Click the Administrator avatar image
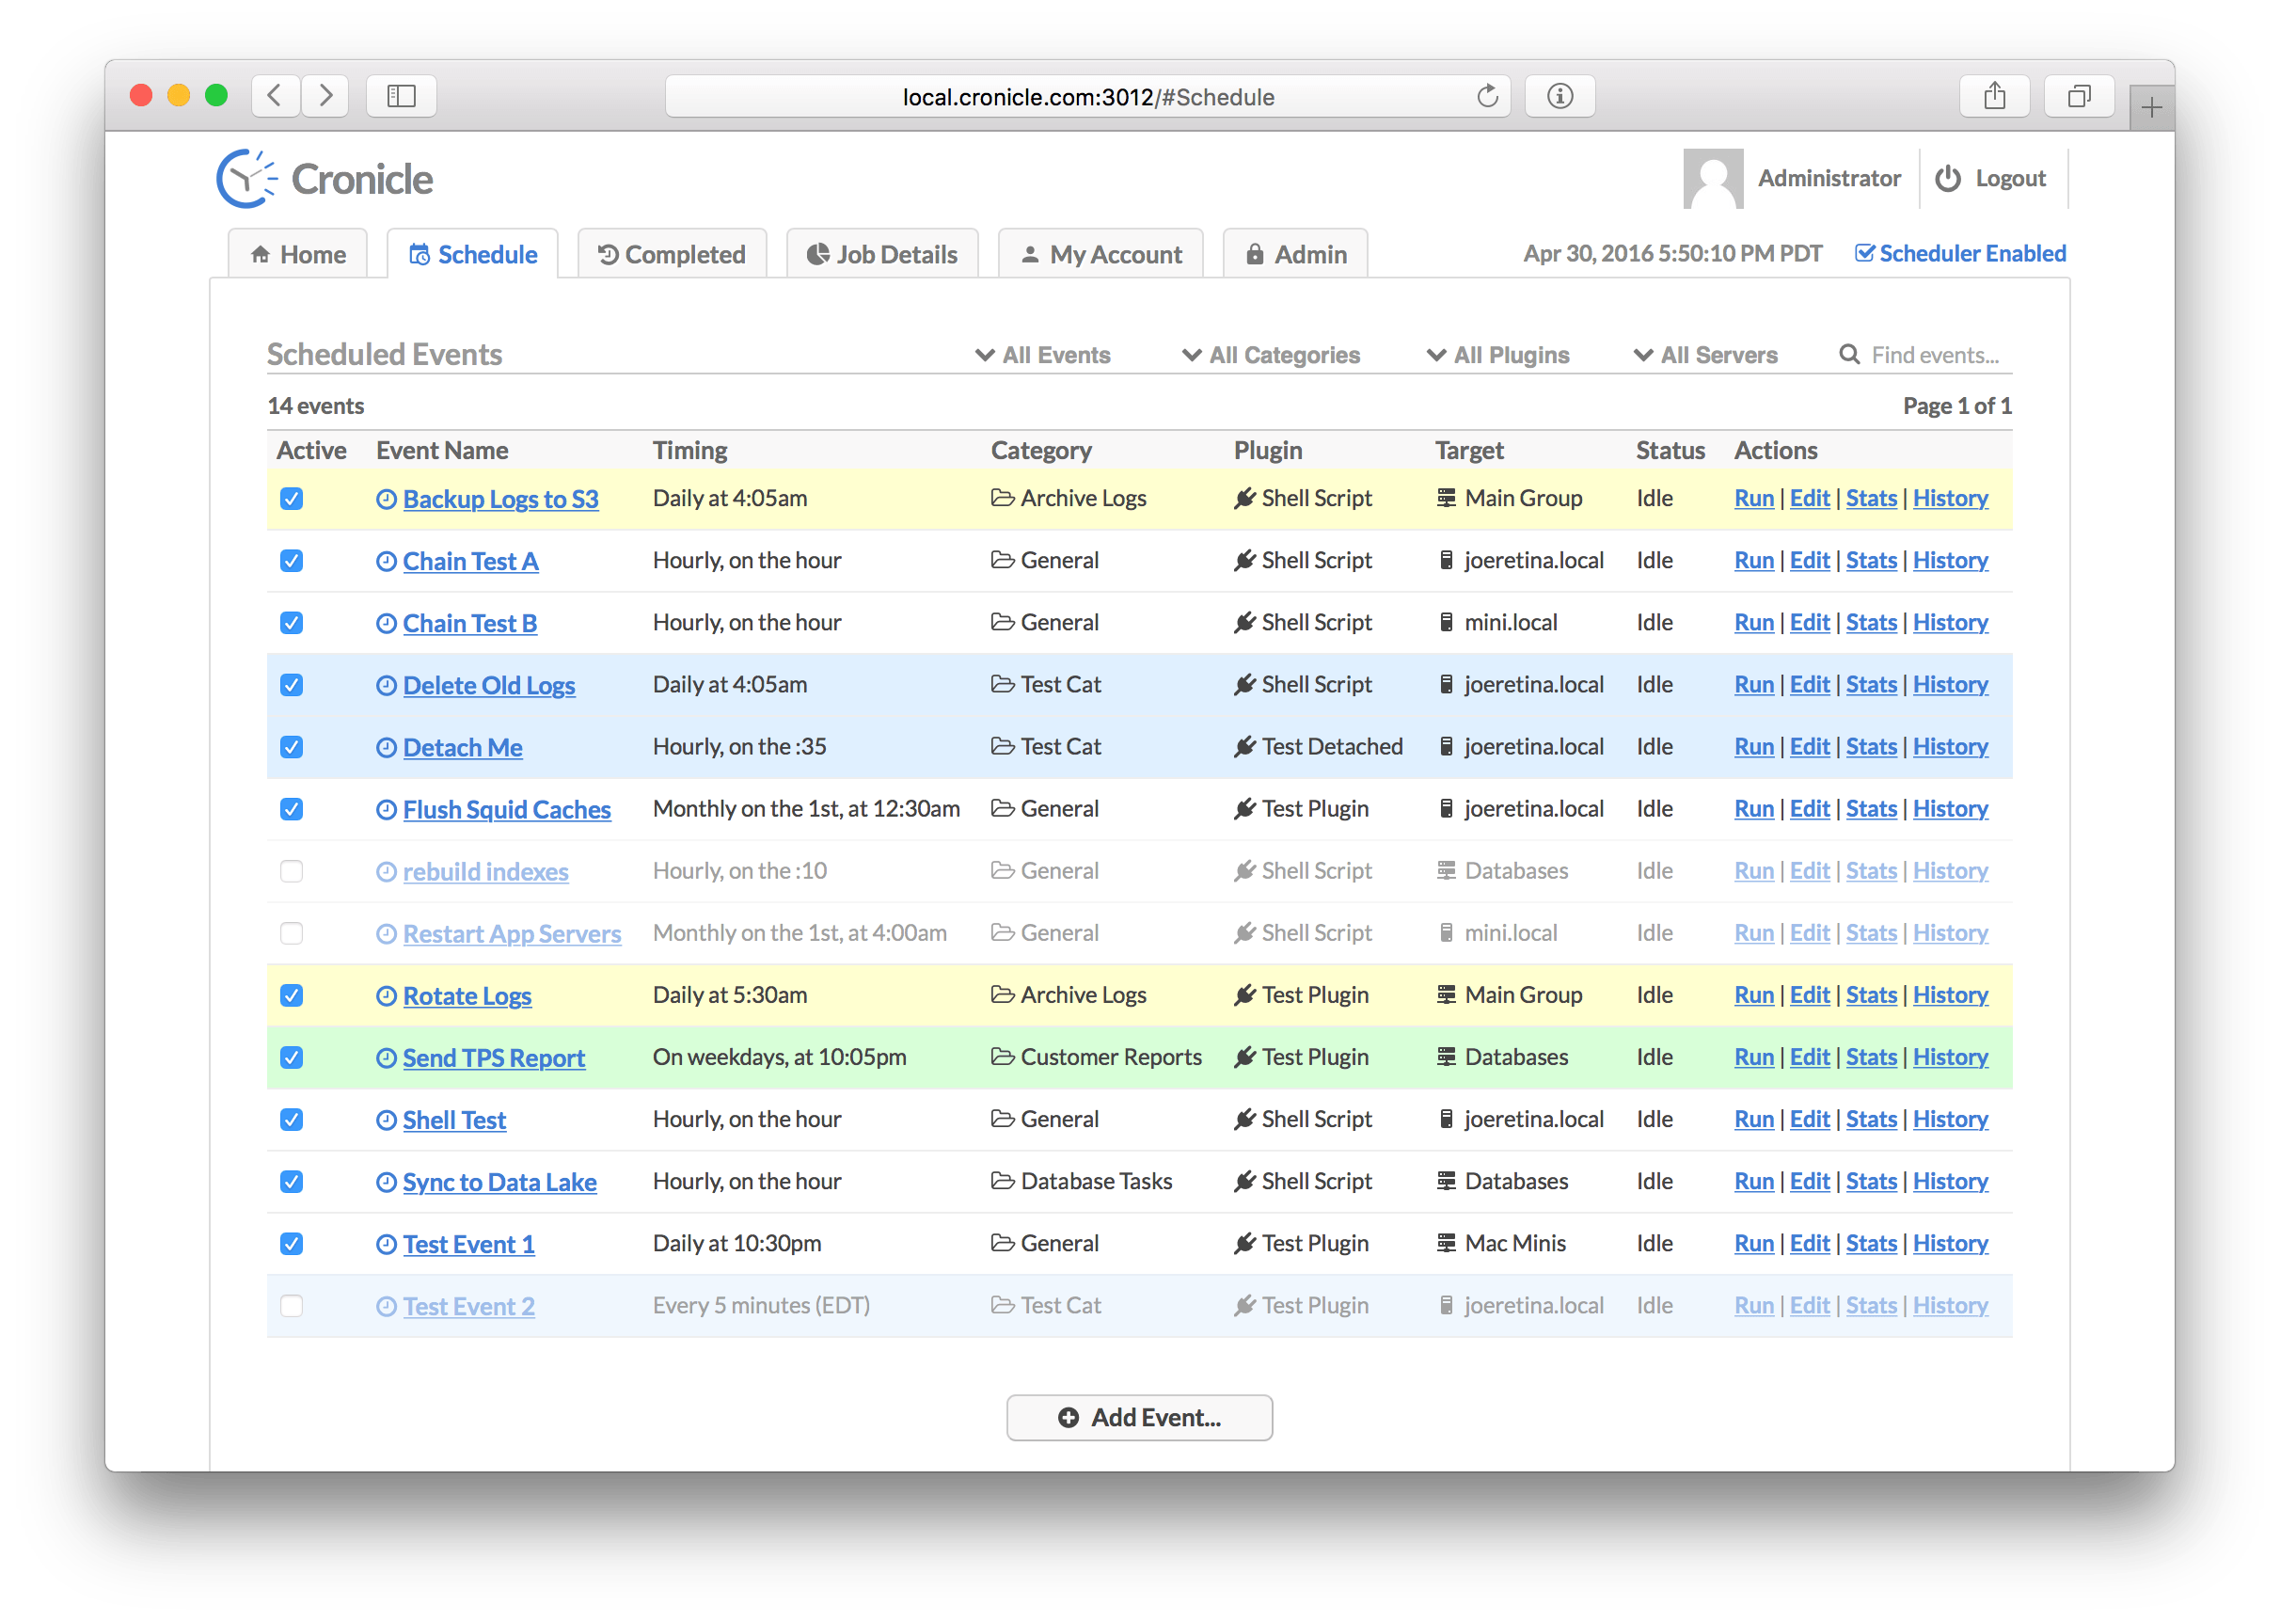 click(x=1712, y=179)
